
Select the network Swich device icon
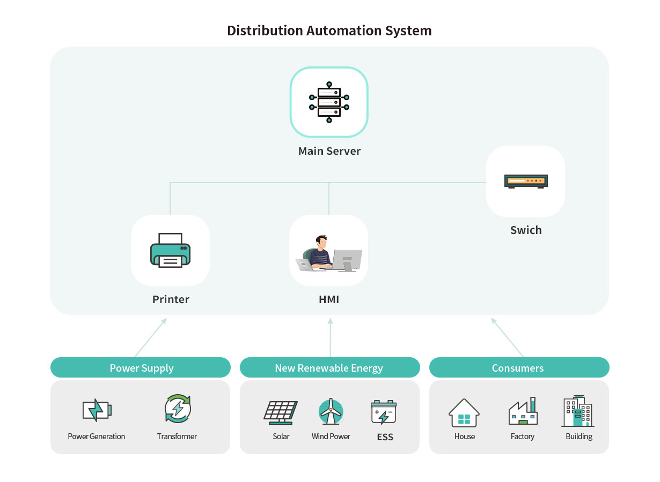[526, 181]
